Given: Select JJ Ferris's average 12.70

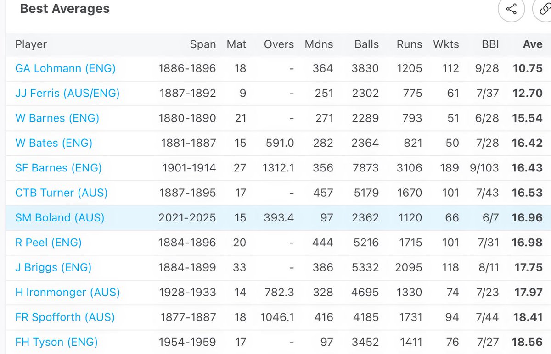Looking at the screenshot, I should click(x=528, y=94).
